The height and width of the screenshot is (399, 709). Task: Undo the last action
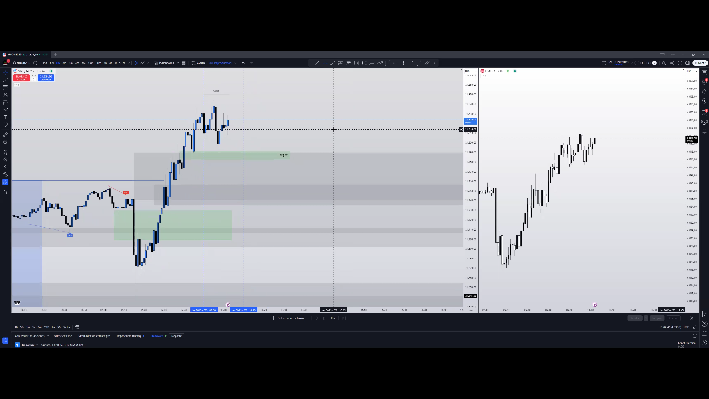pos(243,63)
